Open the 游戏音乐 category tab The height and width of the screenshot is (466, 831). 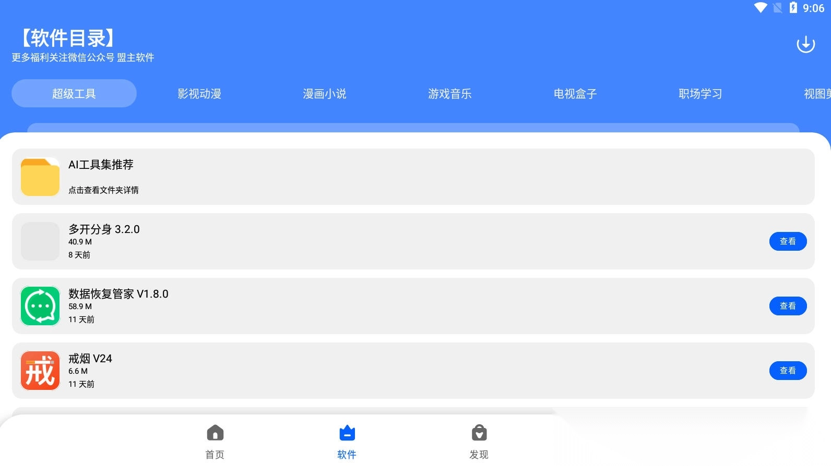(x=450, y=94)
